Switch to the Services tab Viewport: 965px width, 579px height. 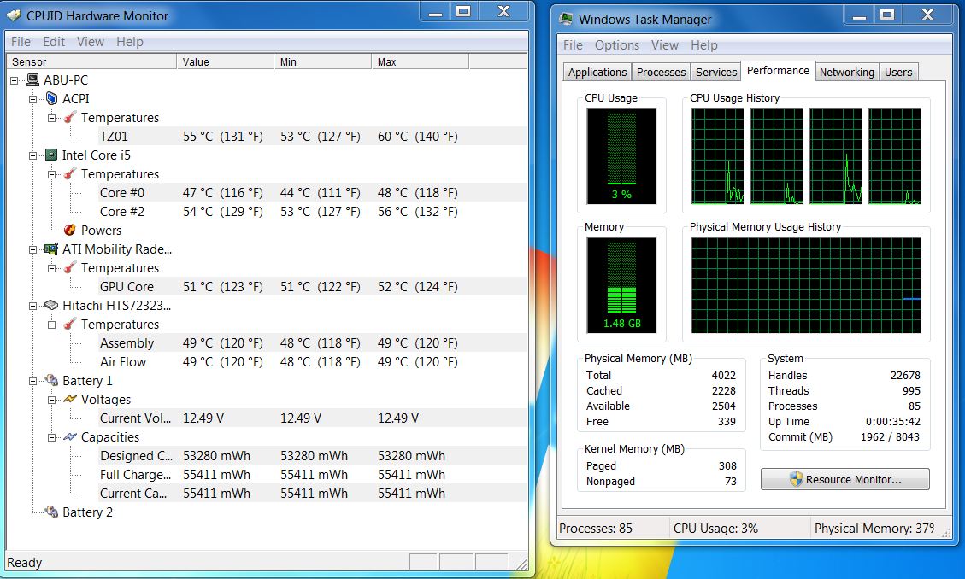pos(715,72)
